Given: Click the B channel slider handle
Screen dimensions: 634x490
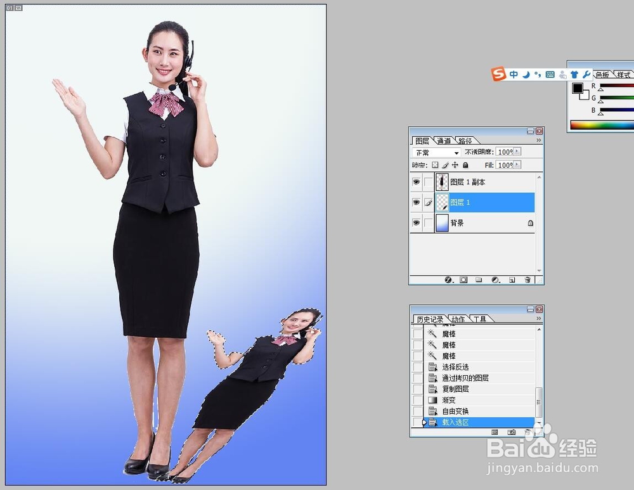Looking at the screenshot, I should (x=601, y=113).
